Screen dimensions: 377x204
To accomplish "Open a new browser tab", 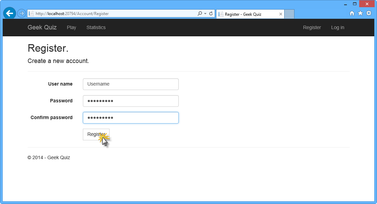I will click(289, 14).
